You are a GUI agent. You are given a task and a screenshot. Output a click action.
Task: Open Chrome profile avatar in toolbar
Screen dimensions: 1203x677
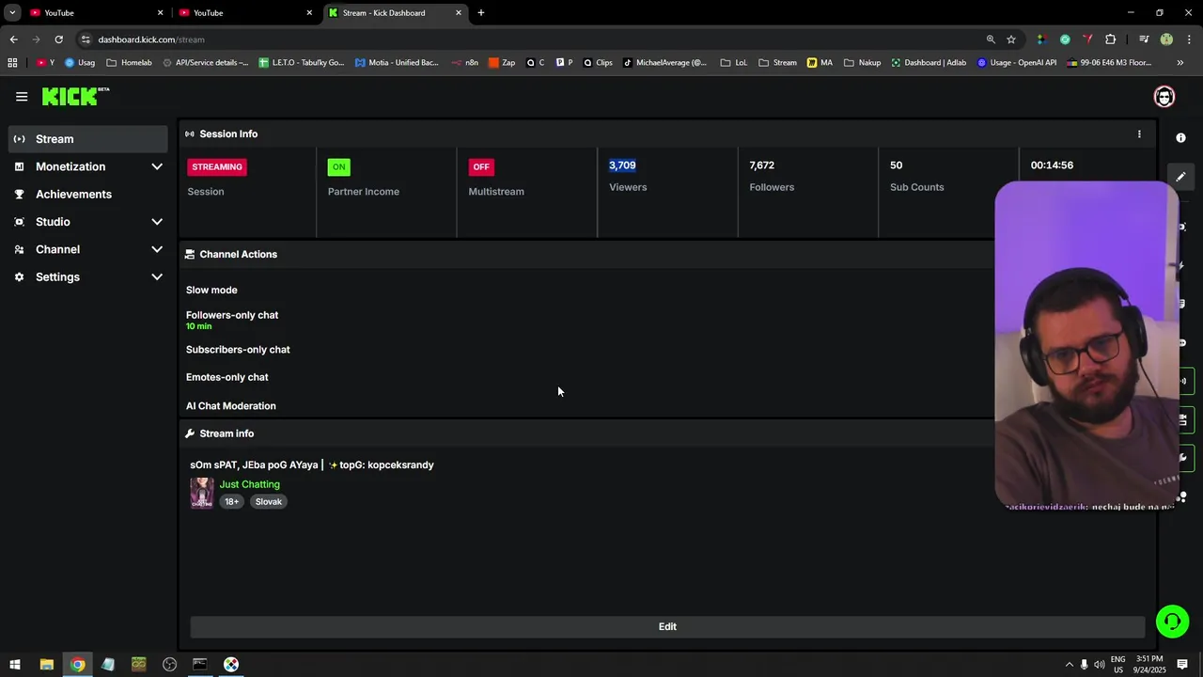point(1166,39)
